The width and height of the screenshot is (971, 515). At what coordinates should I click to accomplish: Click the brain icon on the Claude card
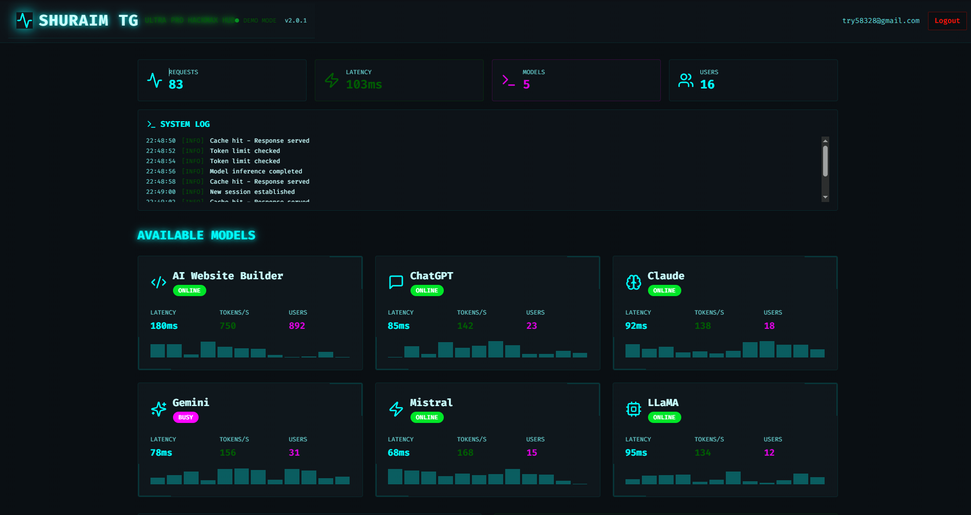633,282
